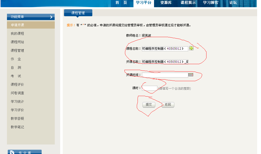The image size is (261, 154).
Task: Open 我的课程 in the sidebar
Action: 17,34
